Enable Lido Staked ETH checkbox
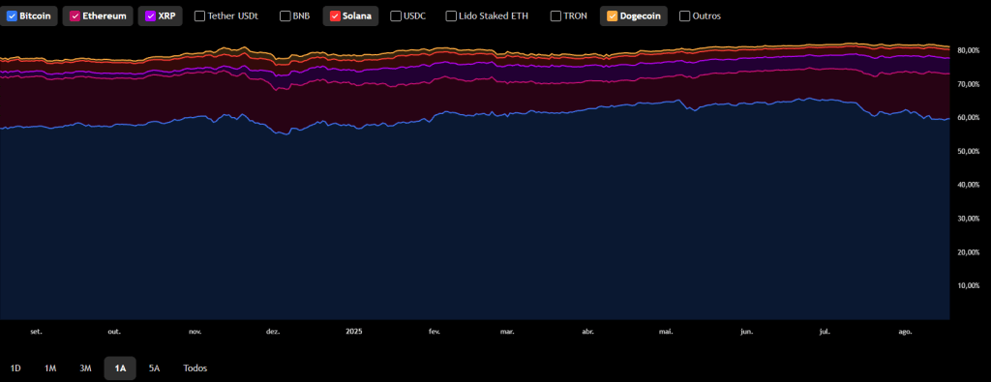 pyautogui.click(x=451, y=15)
